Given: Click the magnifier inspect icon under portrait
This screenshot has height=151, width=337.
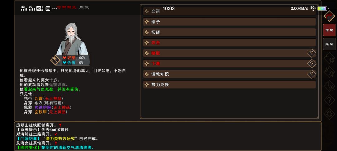Looking at the screenshot, I should 56,60.
